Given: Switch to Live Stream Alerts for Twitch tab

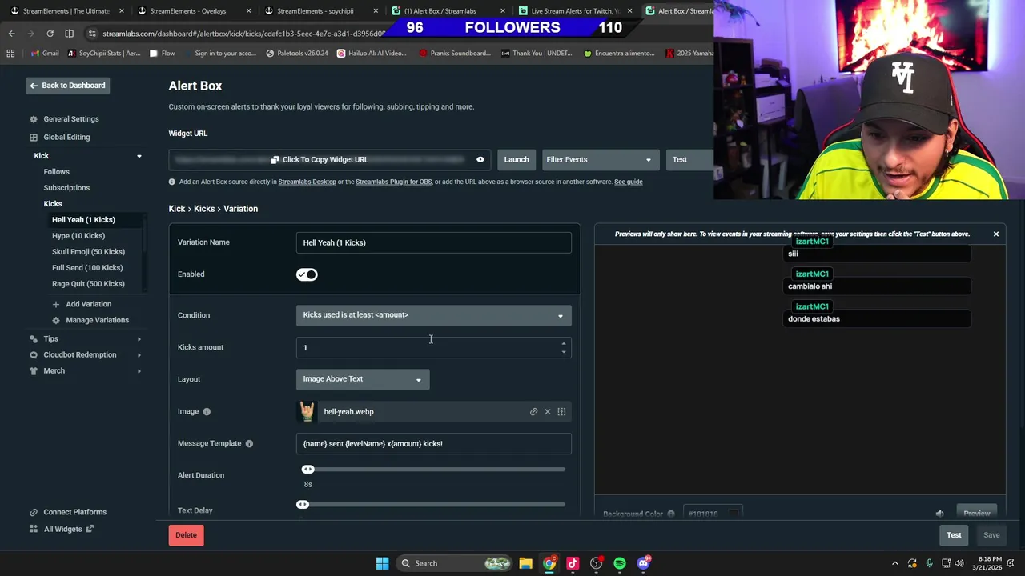Looking at the screenshot, I should pos(573,11).
